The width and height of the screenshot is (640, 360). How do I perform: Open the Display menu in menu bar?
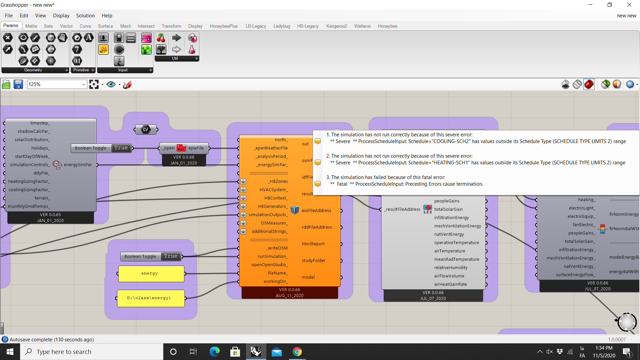click(x=61, y=16)
